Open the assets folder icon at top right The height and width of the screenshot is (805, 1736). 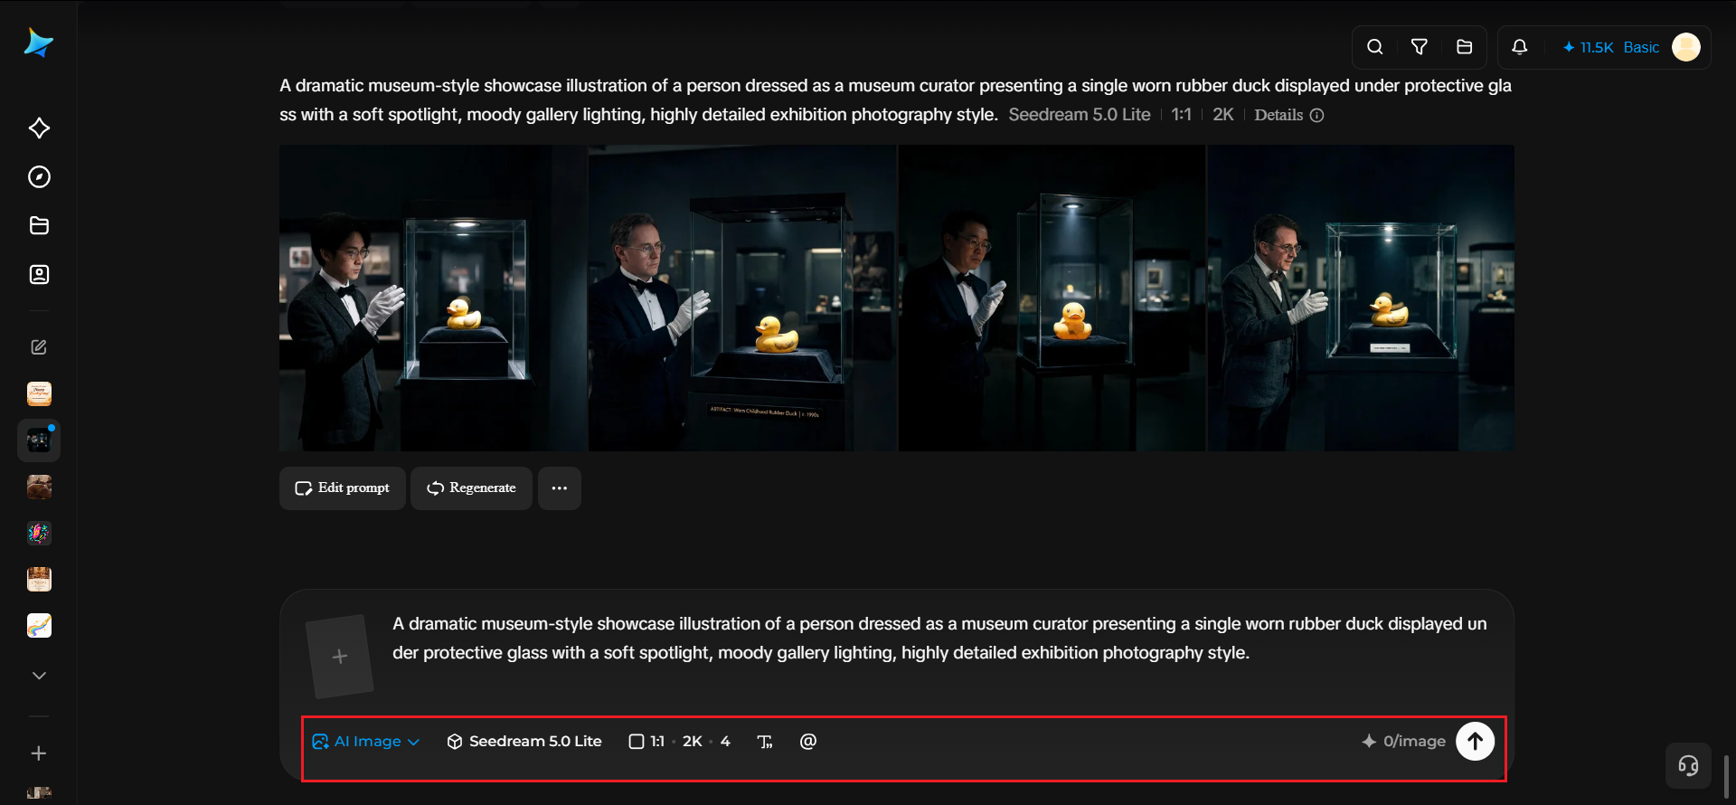1465,47
